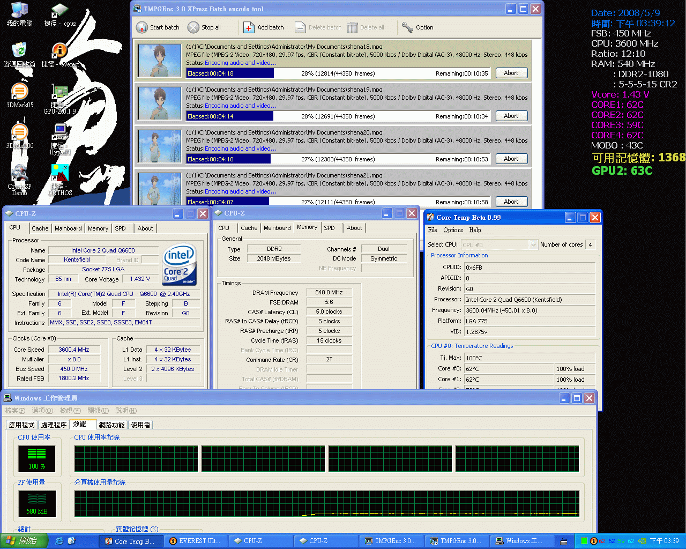Open Task Manager 說明(H) menu
The image size is (686, 549).
coord(126,411)
